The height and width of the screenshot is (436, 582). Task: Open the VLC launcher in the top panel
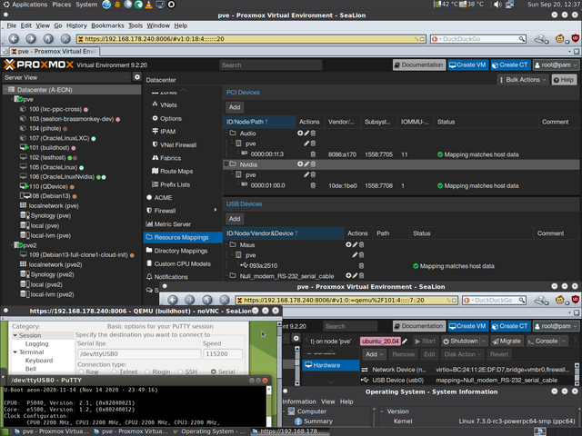[x=149, y=5]
